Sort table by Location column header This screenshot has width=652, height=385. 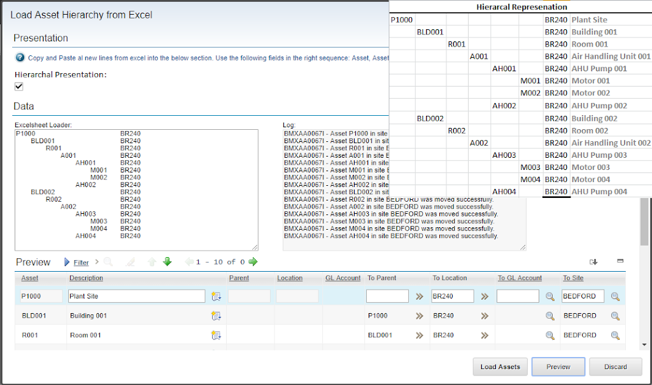290,277
